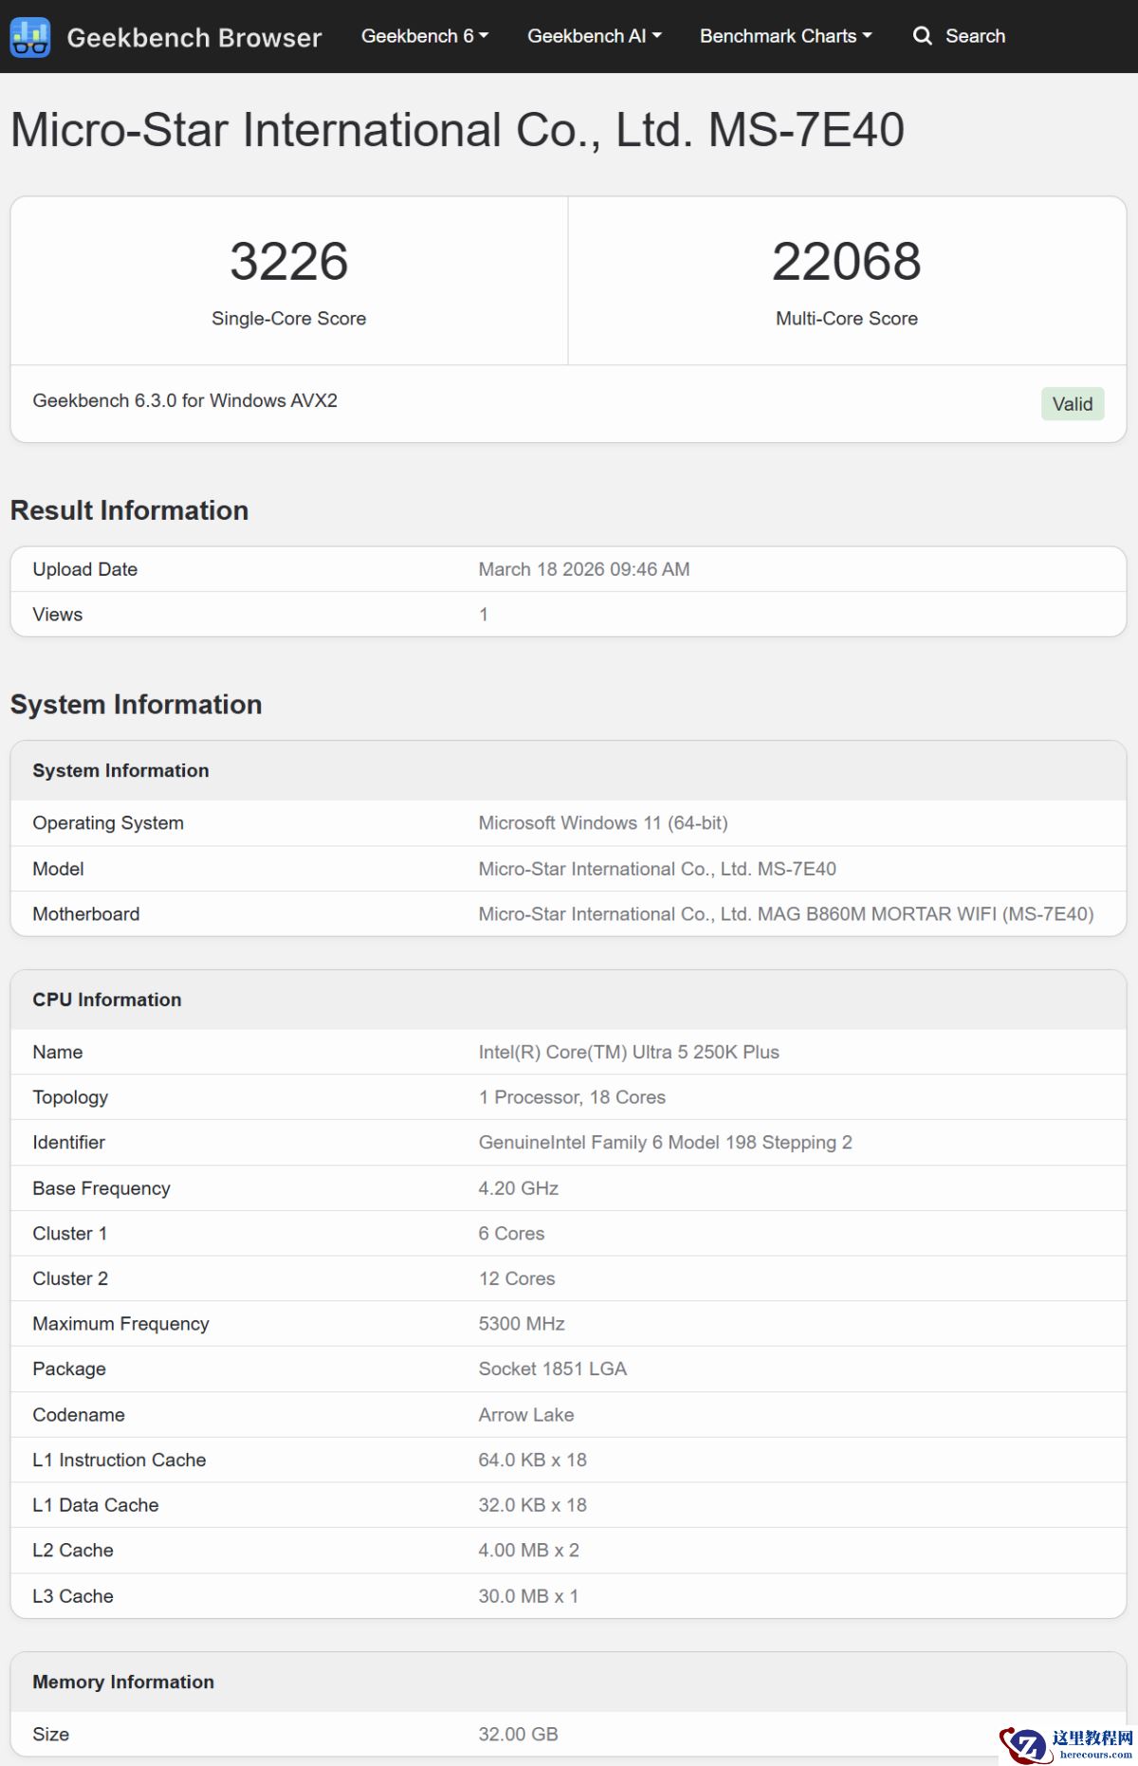Expand the Geekbench AI dropdown menu
This screenshot has height=1766, width=1138.
(595, 36)
